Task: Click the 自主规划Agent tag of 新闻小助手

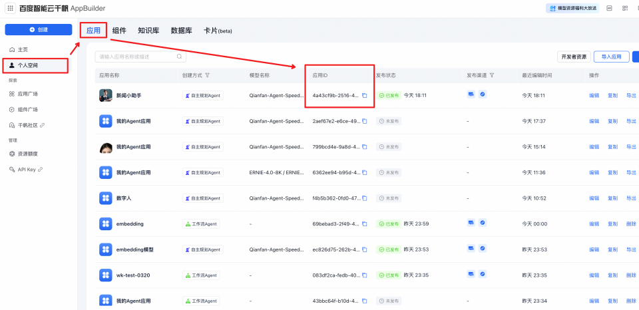Action: pyautogui.click(x=203, y=96)
